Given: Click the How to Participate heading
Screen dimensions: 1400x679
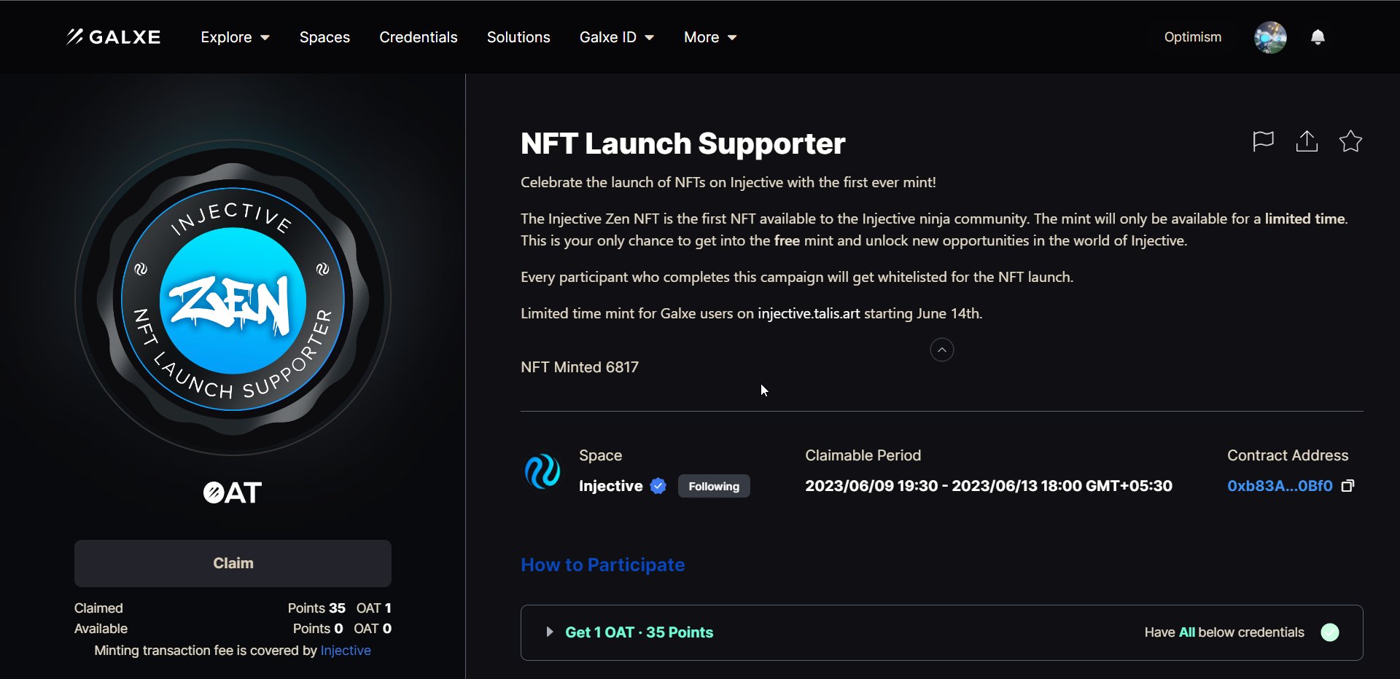Looking at the screenshot, I should point(603,565).
